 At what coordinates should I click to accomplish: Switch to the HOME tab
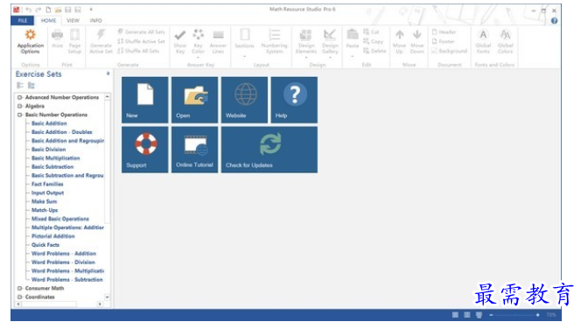pos(48,20)
